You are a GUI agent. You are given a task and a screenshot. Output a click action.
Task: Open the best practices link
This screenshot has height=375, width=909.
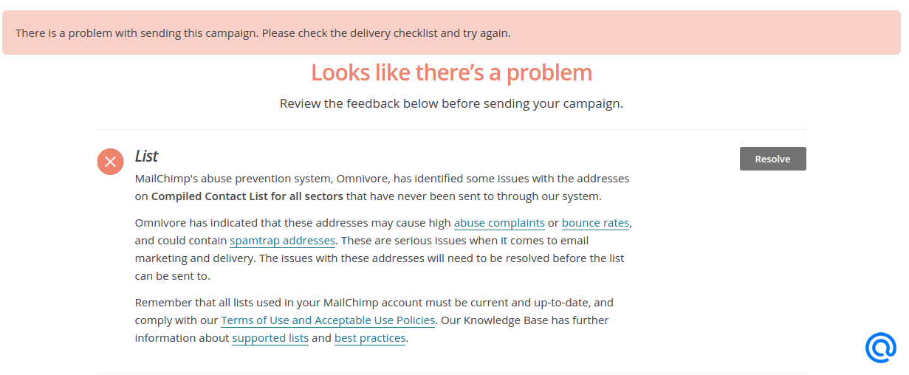coord(370,338)
